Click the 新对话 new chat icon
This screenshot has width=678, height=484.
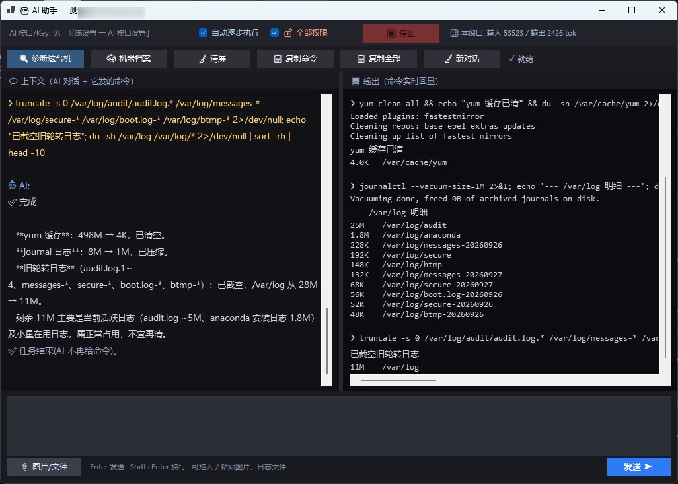pos(449,58)
